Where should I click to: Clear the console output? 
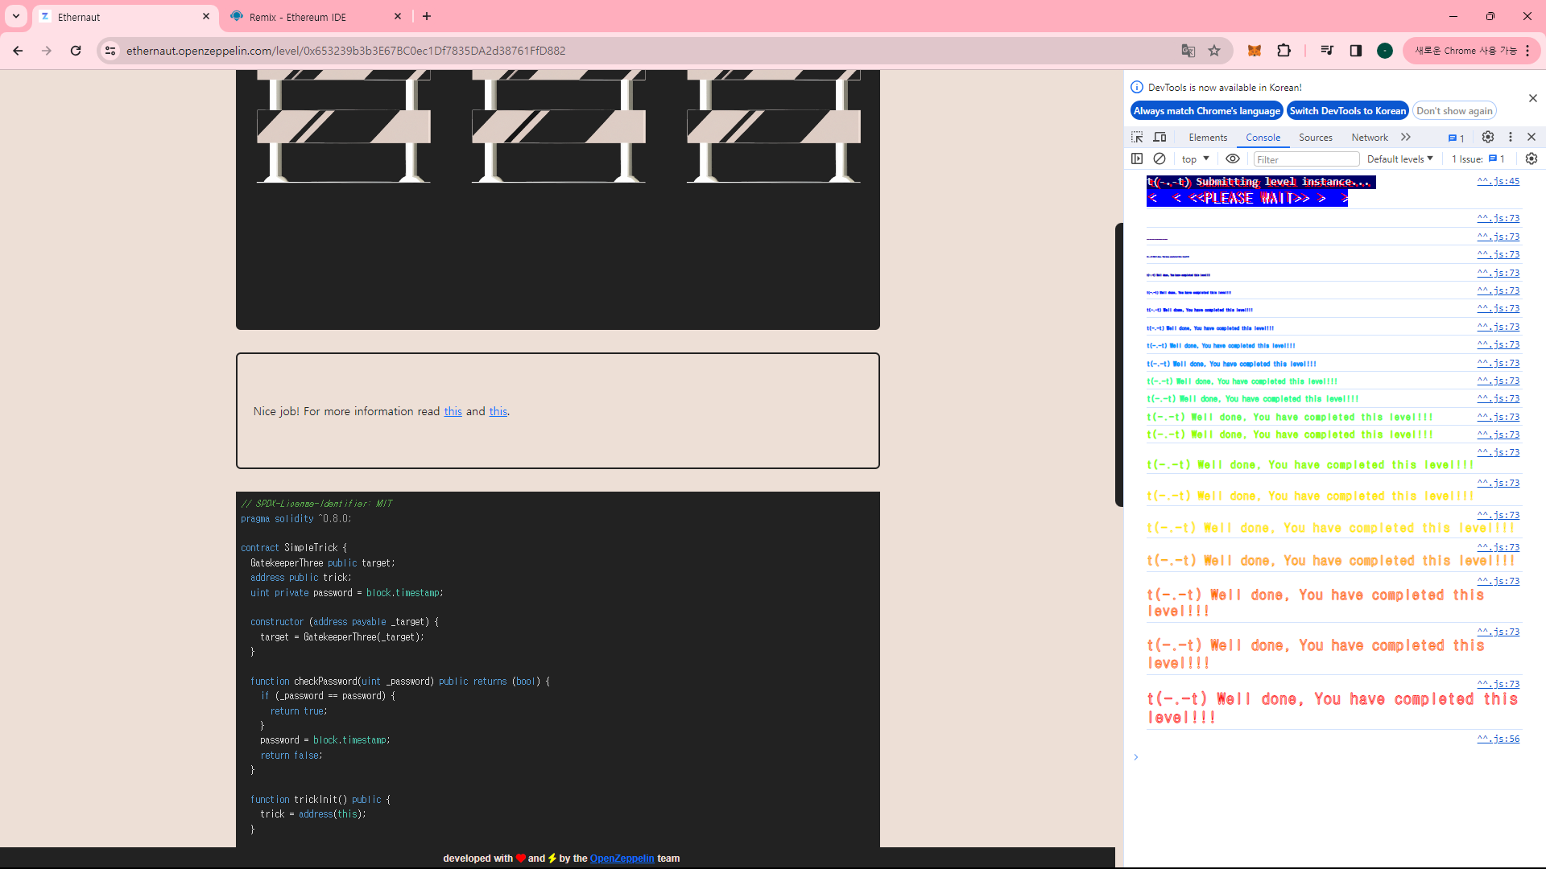[1159, 159]
